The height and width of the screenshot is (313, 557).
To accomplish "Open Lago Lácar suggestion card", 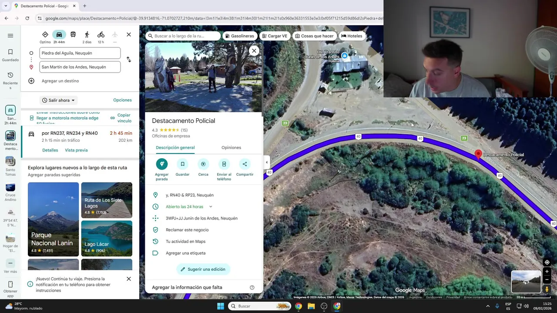I will coord(107,238).
